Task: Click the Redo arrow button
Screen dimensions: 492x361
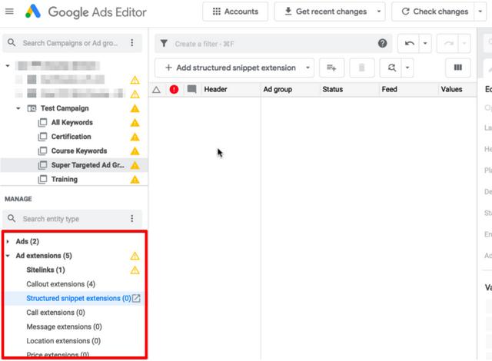Action: pos(448,43)
